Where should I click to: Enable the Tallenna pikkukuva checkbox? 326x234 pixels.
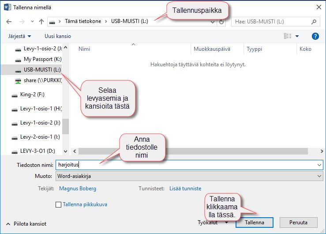tap(58, 205)
